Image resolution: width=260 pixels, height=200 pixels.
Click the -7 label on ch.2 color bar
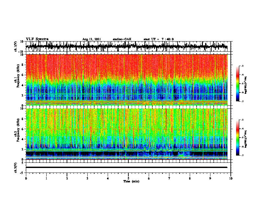click(x=242, y=156)
